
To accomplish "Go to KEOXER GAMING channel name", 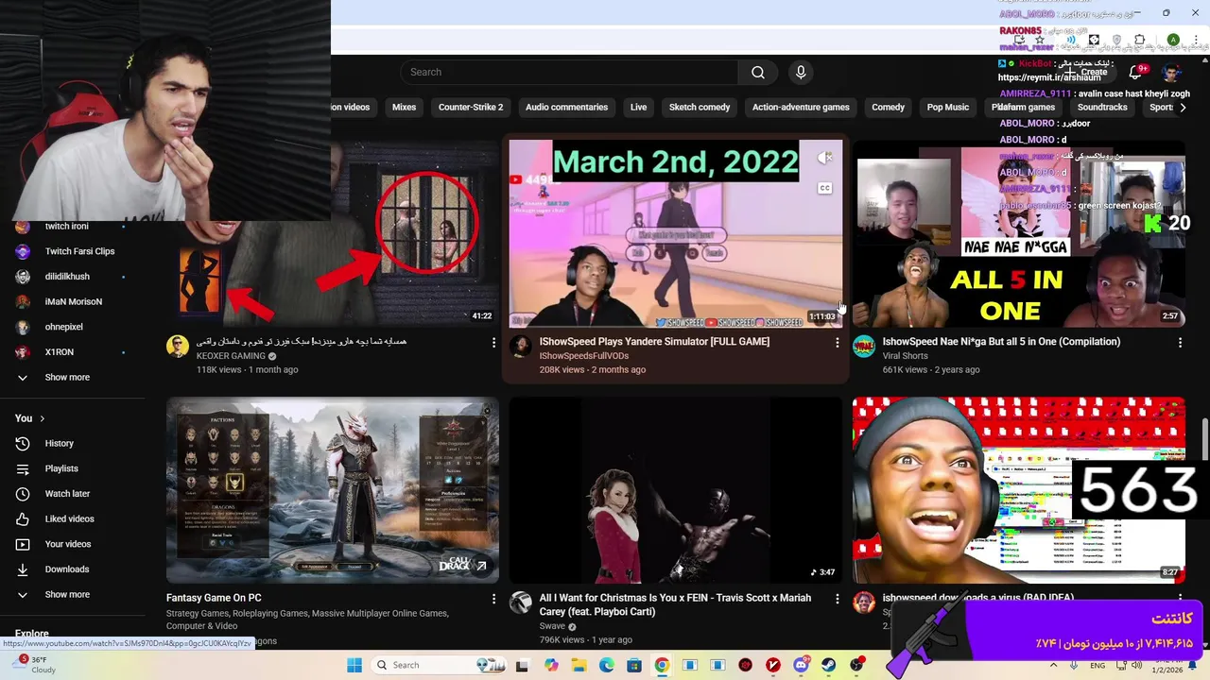I will (231, 356).
